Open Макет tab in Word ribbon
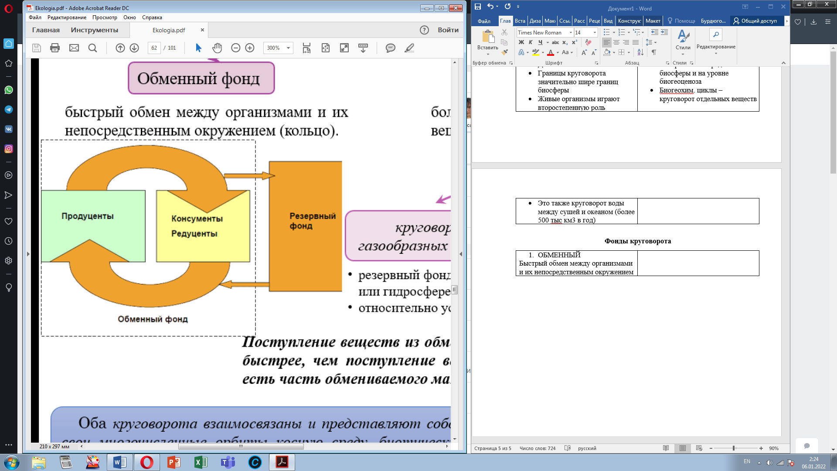 pyautogui.click(x=653, y=21)
